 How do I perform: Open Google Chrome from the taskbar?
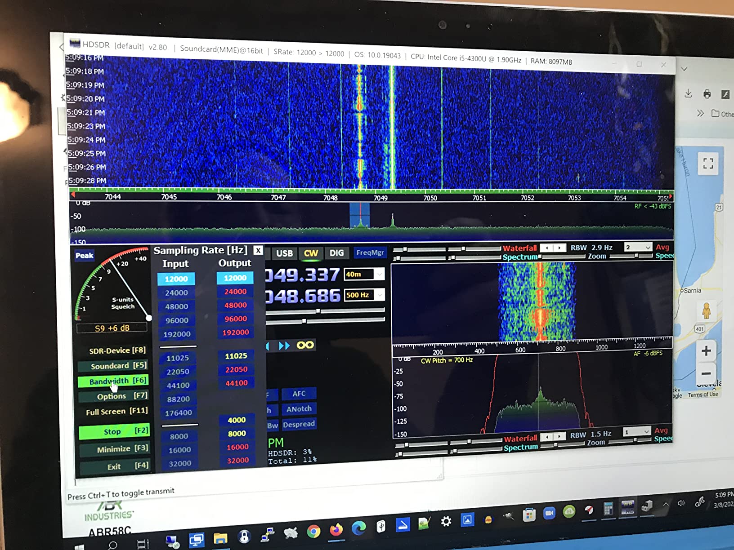tap(313, 532)
